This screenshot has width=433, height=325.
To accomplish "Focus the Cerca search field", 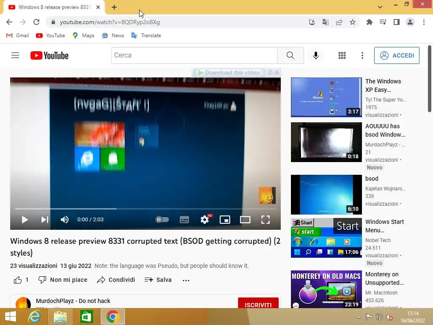I will tap(195, 55).
